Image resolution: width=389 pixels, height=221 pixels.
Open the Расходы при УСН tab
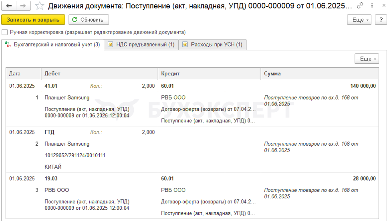click(213, 45)
